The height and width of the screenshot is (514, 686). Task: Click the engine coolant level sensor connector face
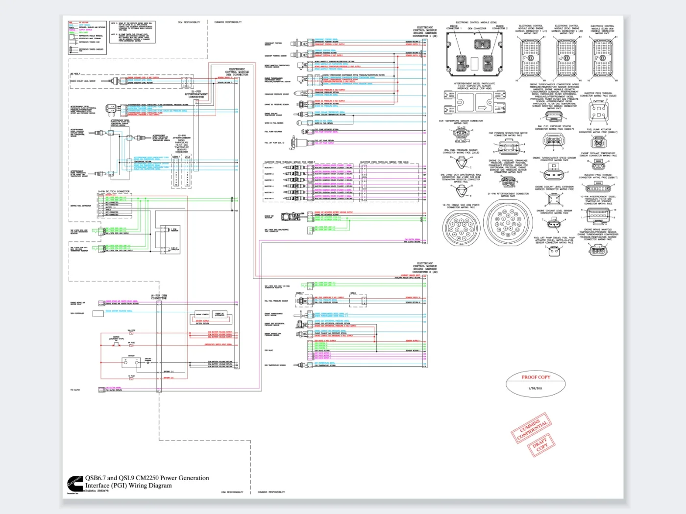tap(554, 223)
